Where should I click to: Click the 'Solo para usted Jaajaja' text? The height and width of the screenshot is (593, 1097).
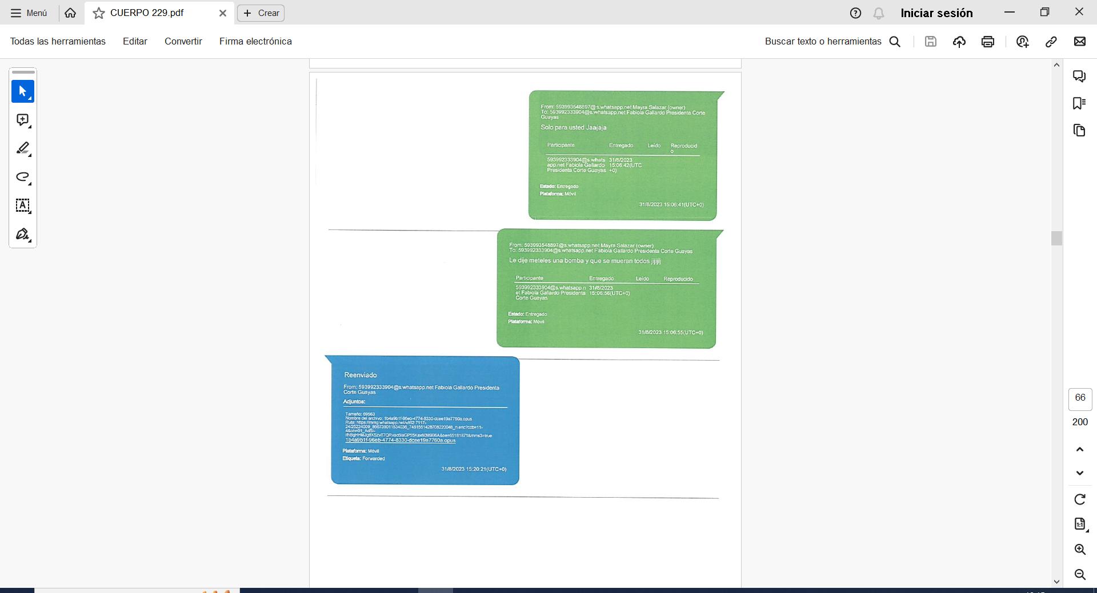pyautogui.click(x=574, y=127)
